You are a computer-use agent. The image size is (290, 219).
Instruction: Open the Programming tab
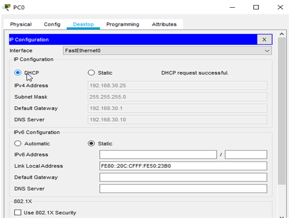tap(123, 24)
